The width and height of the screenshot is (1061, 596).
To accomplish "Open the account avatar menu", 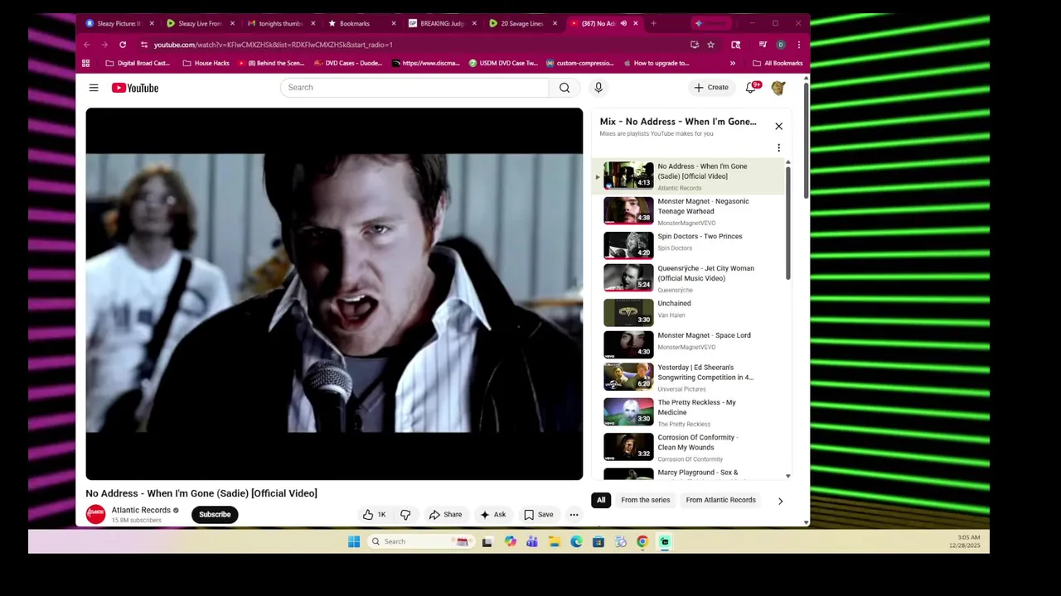I will click(x=778, y=88).
